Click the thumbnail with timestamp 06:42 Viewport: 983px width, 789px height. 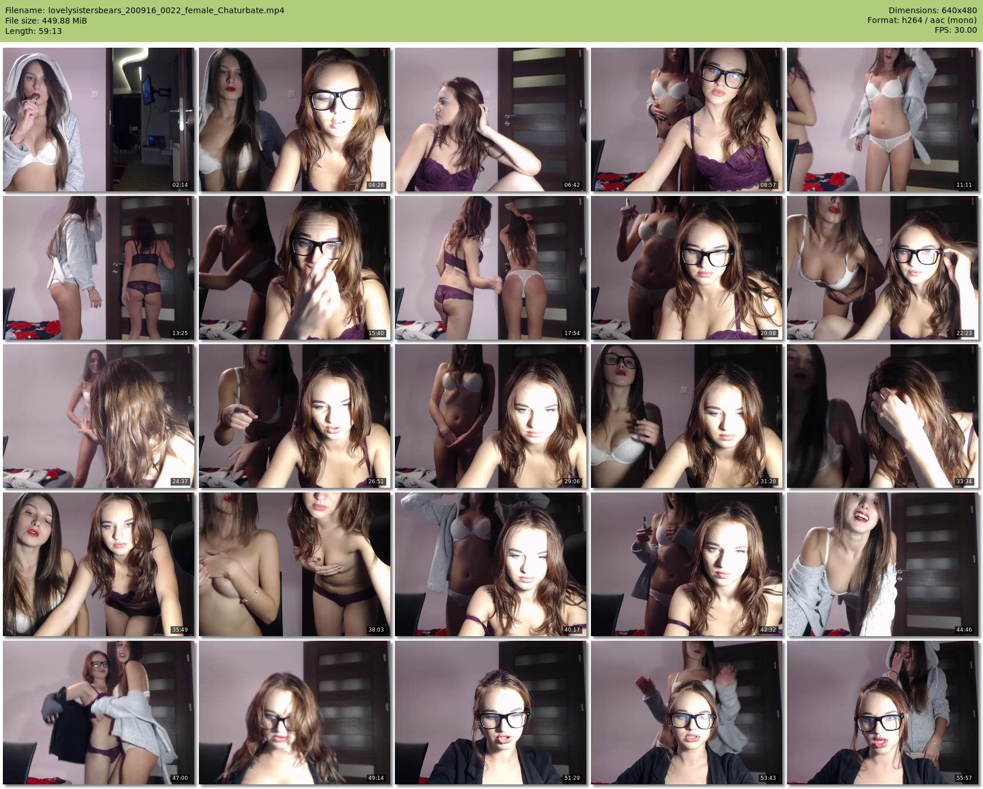click(x=490, y=120)
